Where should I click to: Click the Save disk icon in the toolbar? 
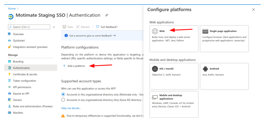64,27
